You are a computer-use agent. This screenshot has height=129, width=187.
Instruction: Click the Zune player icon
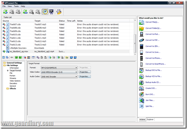142,52
